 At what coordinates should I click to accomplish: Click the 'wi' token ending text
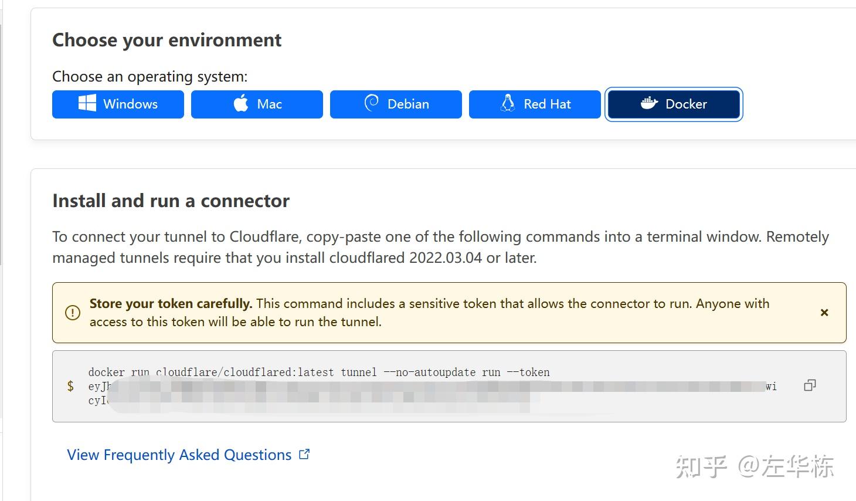click(x=771, y=386)
